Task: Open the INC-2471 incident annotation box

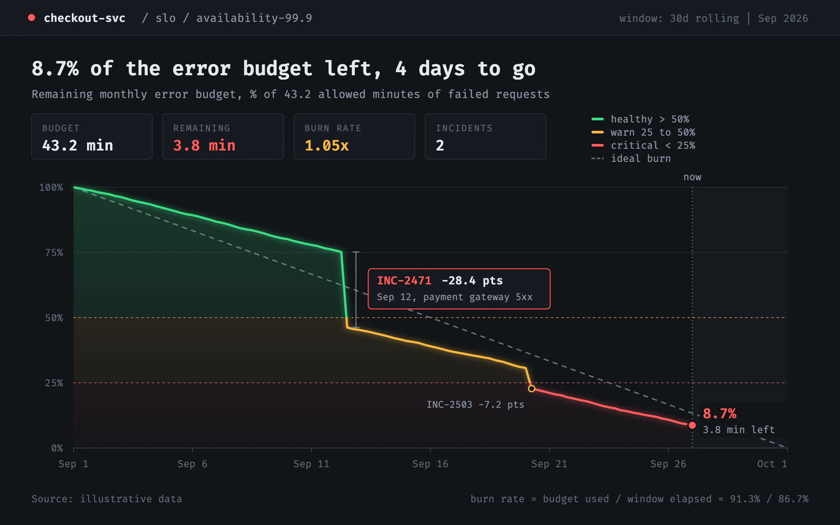Action: [x=459, y=289]
